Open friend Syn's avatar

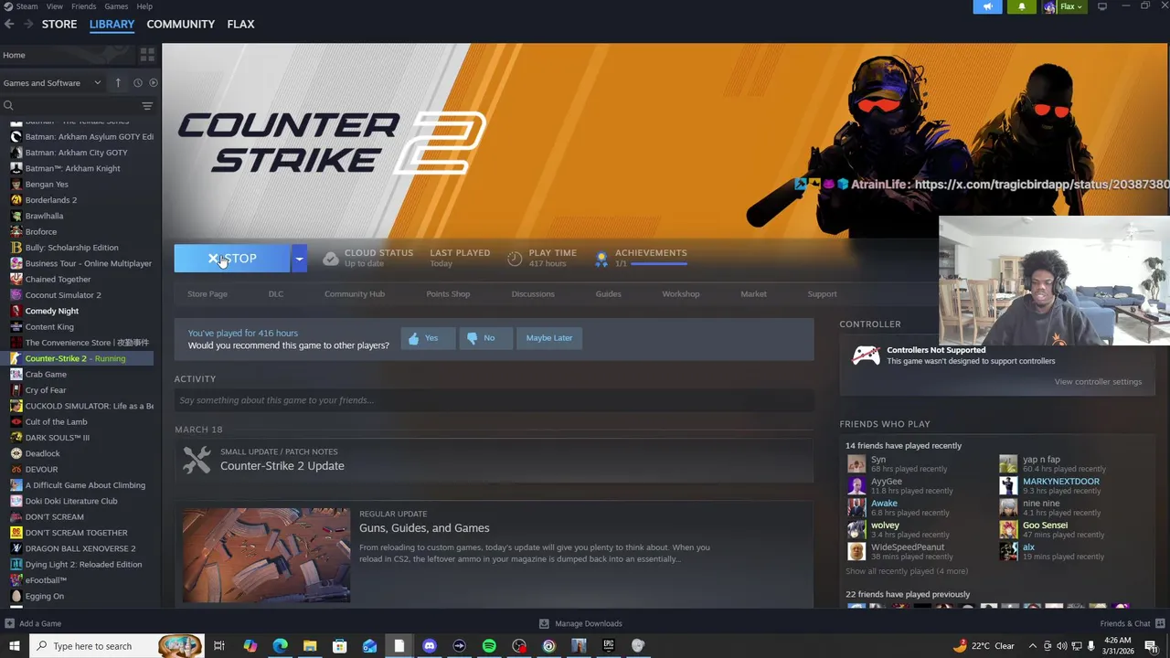click(x=856, y=463)
